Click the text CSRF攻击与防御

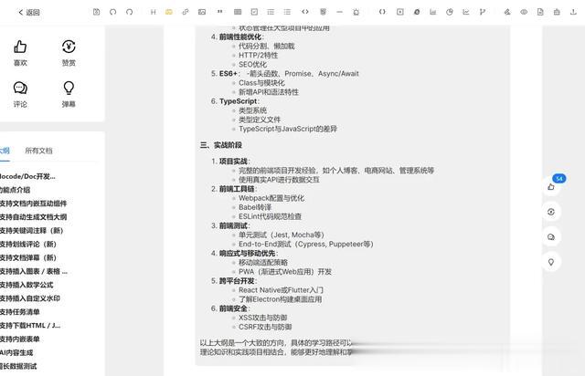click(265, 327)
